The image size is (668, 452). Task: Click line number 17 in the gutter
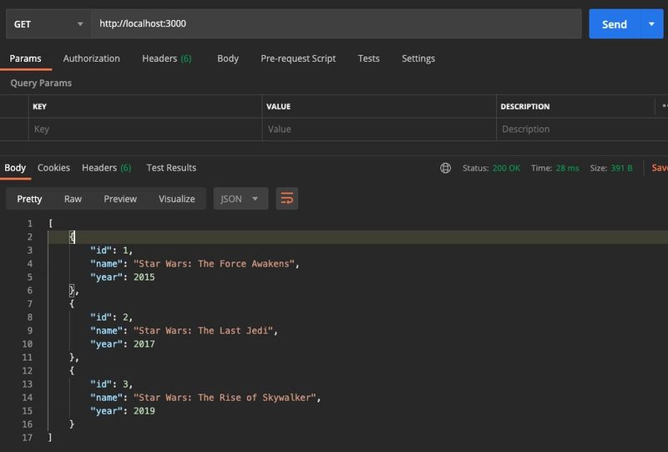point(28,438)
